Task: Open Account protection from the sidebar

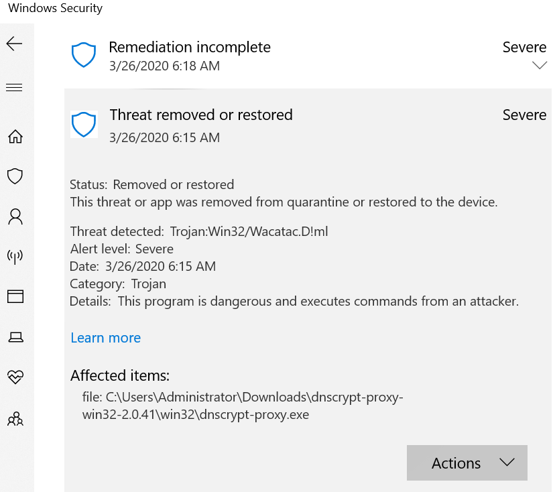Action: coord(16,216)
